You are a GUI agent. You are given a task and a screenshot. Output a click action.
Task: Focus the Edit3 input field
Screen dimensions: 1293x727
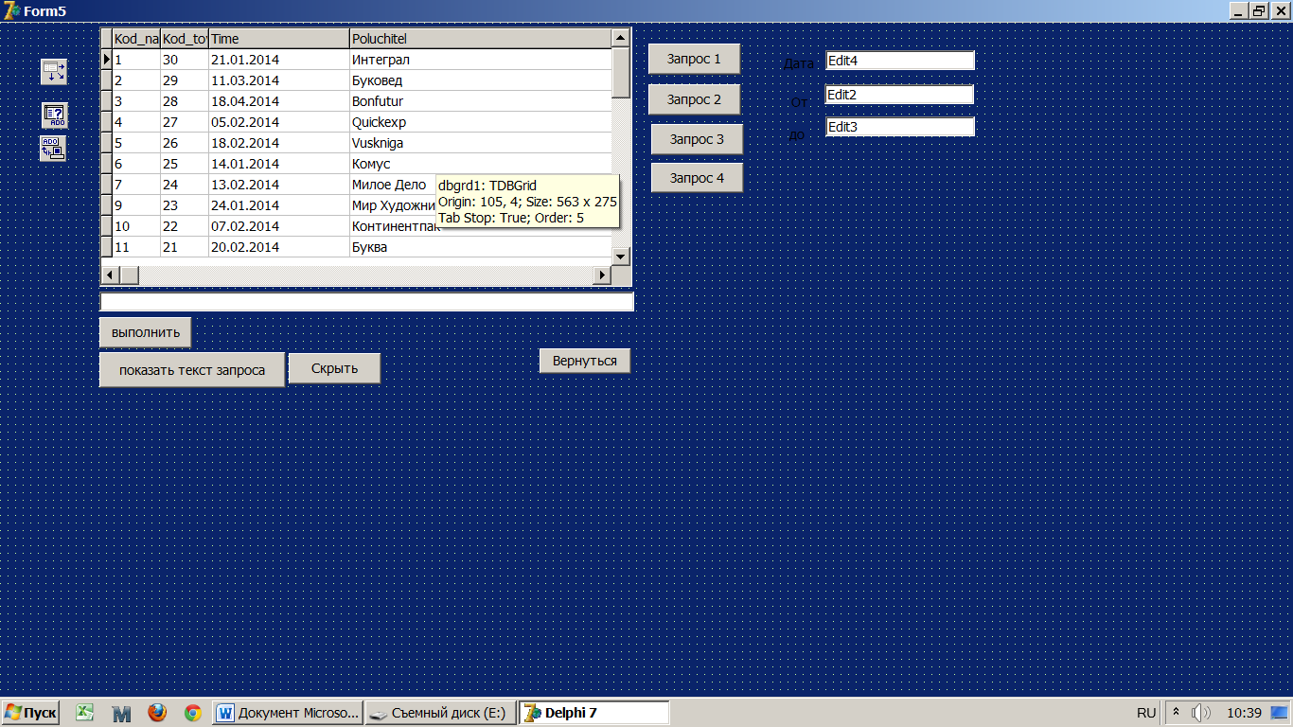click(x=900, y=127)
